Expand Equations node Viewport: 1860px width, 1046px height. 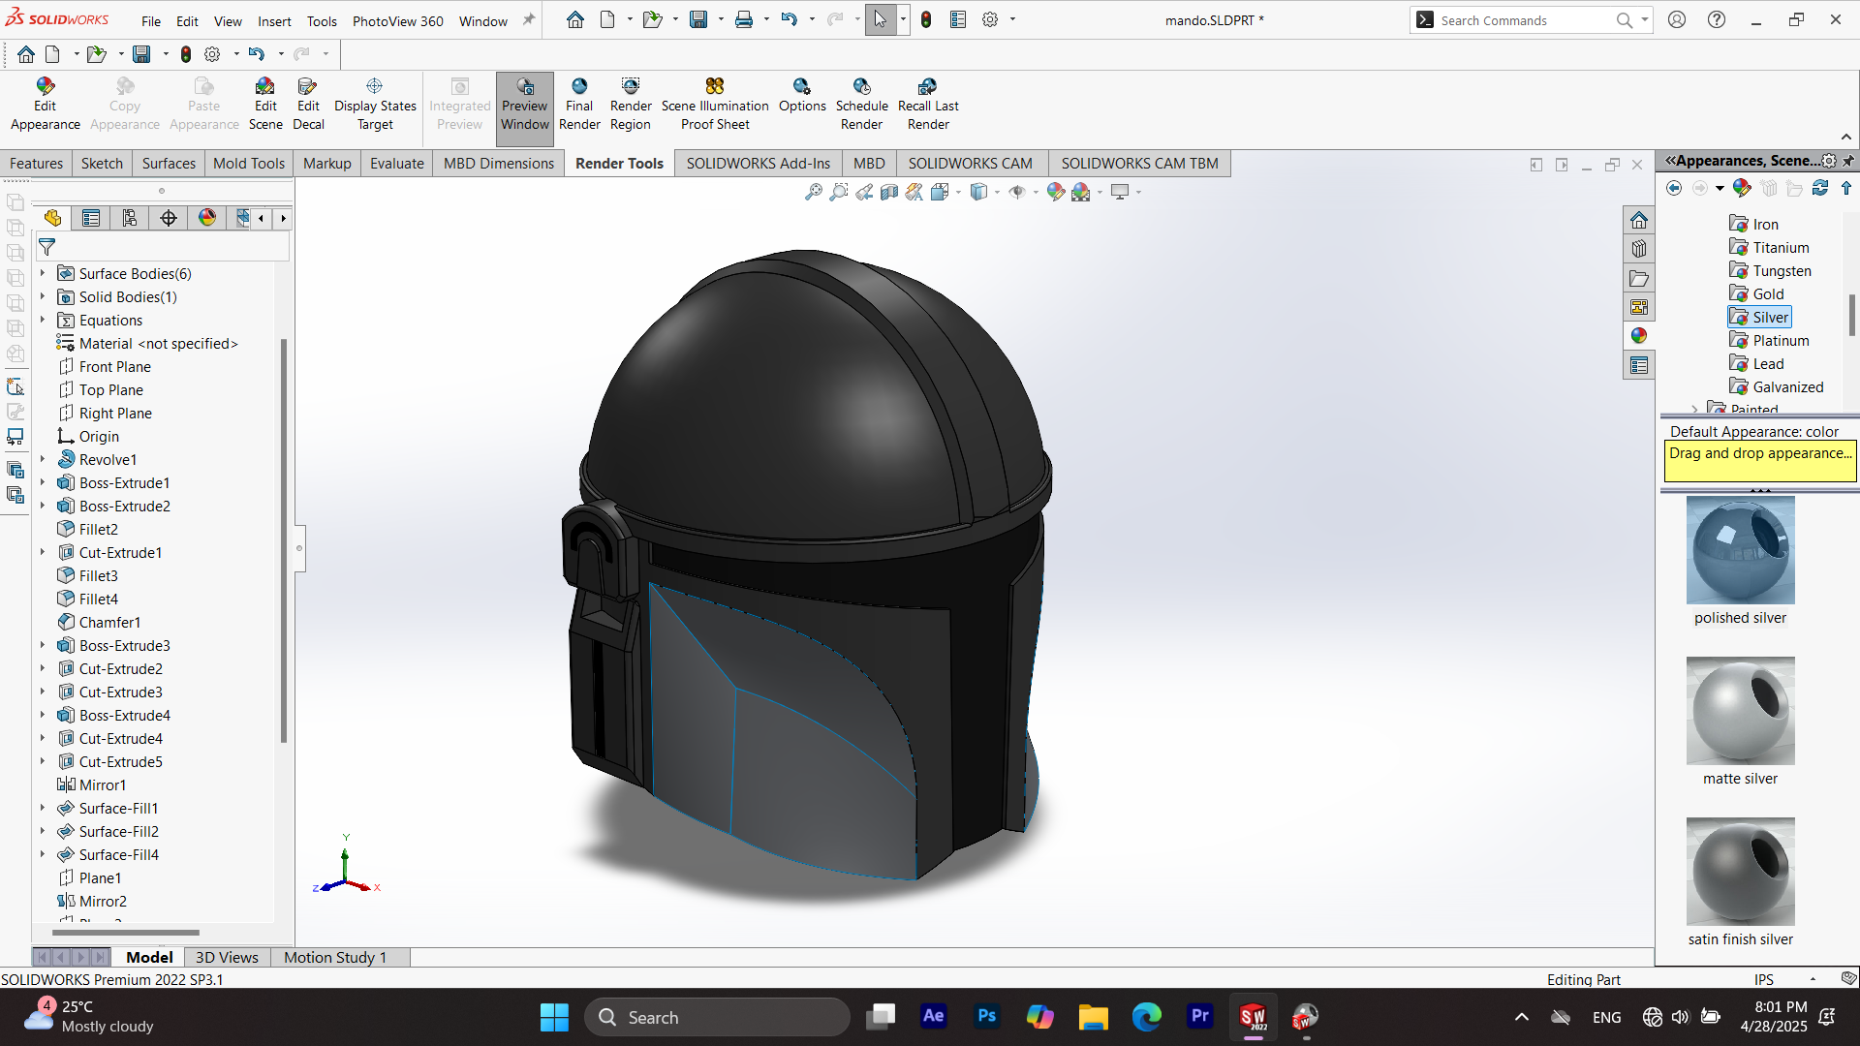[43, 321]
